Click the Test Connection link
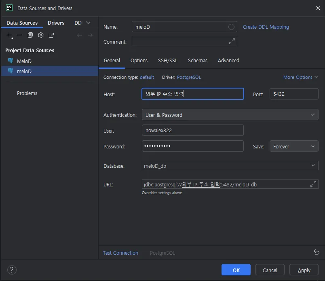 [x=120, y=253]
